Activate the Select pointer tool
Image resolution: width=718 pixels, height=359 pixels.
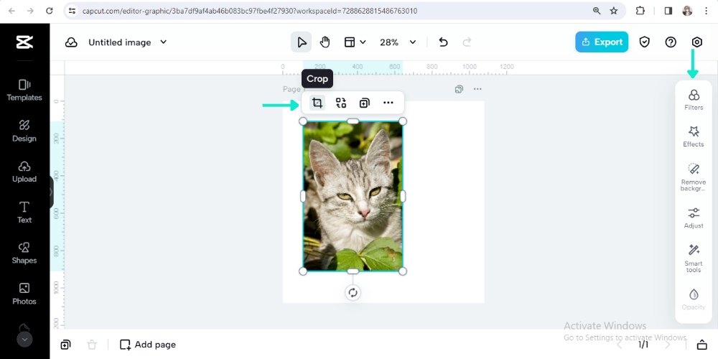[x=302, y=42]
